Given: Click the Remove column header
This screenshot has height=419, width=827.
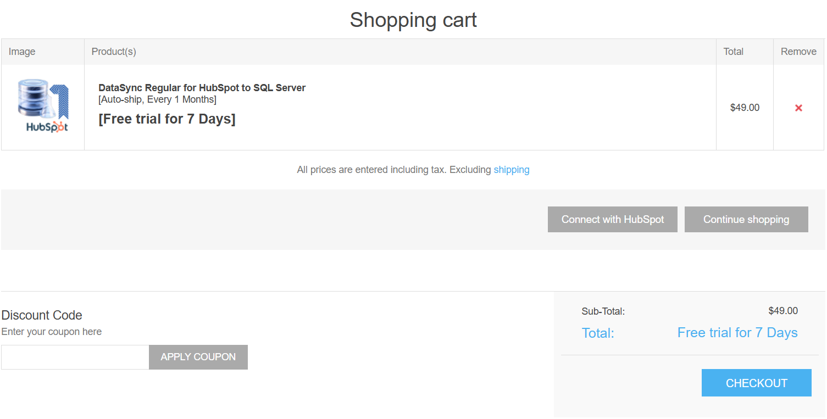Looking at the screenshot, I should [798, 52].
